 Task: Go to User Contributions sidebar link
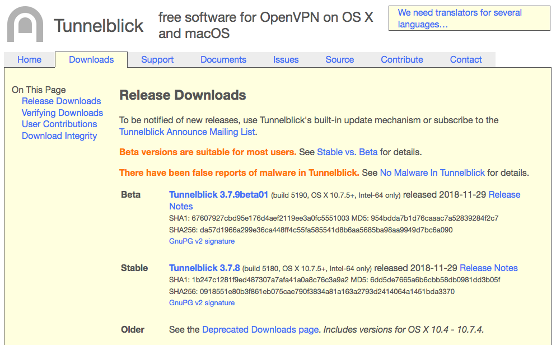pos(59,124)
